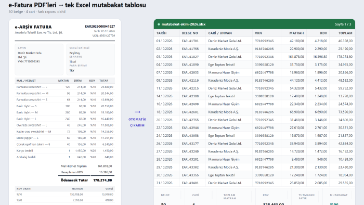Click subtitle '50 belge · 4 cari · fark raporu dahil'

(37, 11)
